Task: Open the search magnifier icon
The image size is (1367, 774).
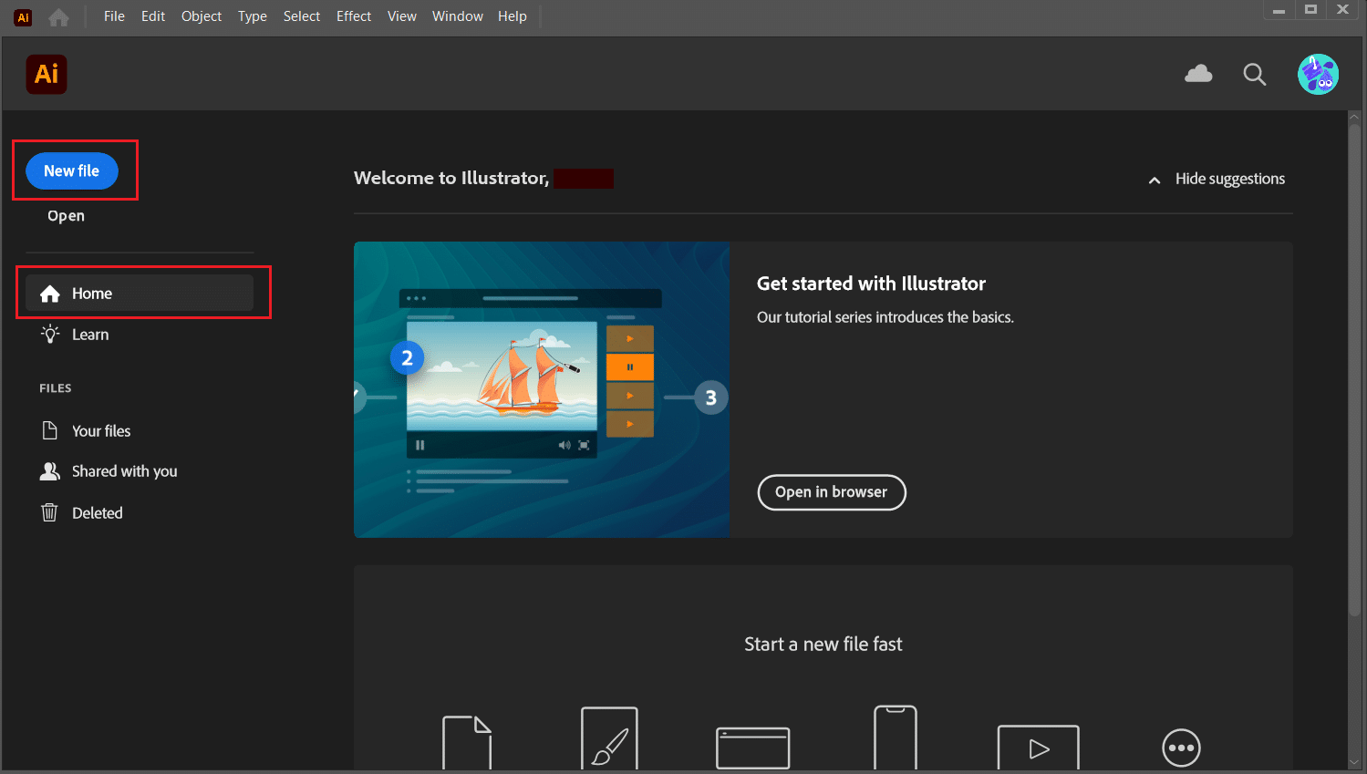Action: (1255, 75)
